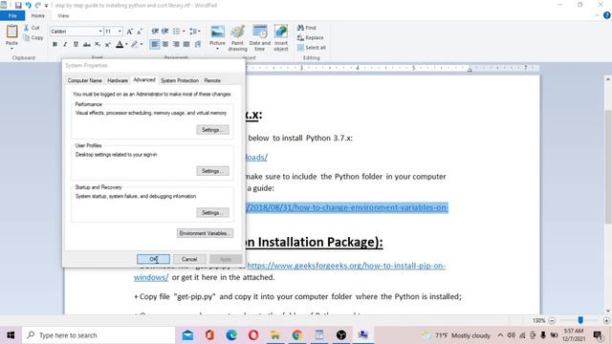Viewport: 612px width, 344px height.
Task: Expand the line spacing dropdown
Action: point(199,32)
